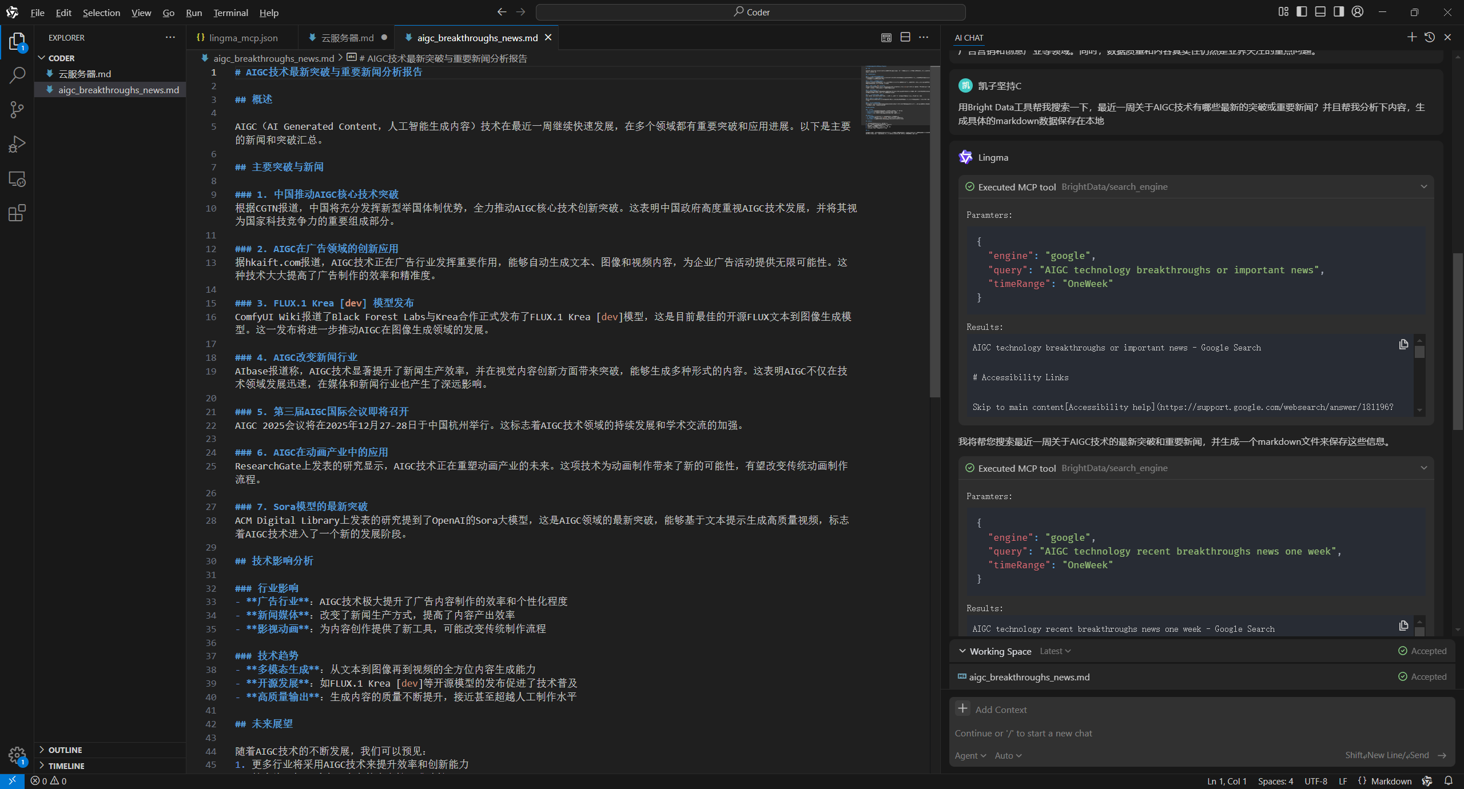The image size is (1464, 789).
Task: Change indentation via Spaces: 4
Action: [1275, 781]
